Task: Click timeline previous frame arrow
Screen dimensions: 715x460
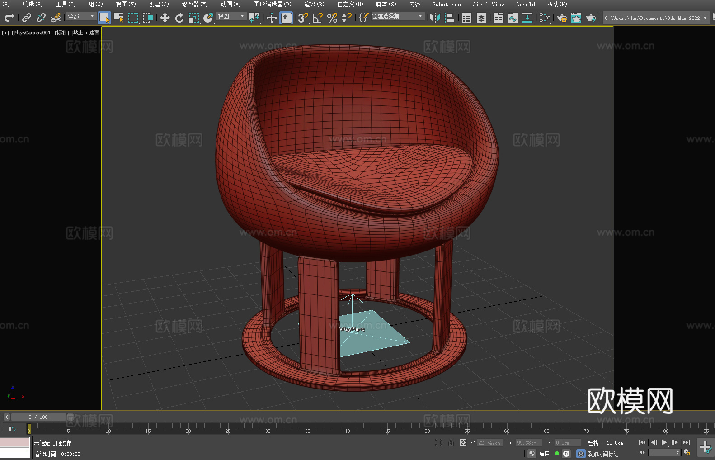Action: tap(7, 417)
